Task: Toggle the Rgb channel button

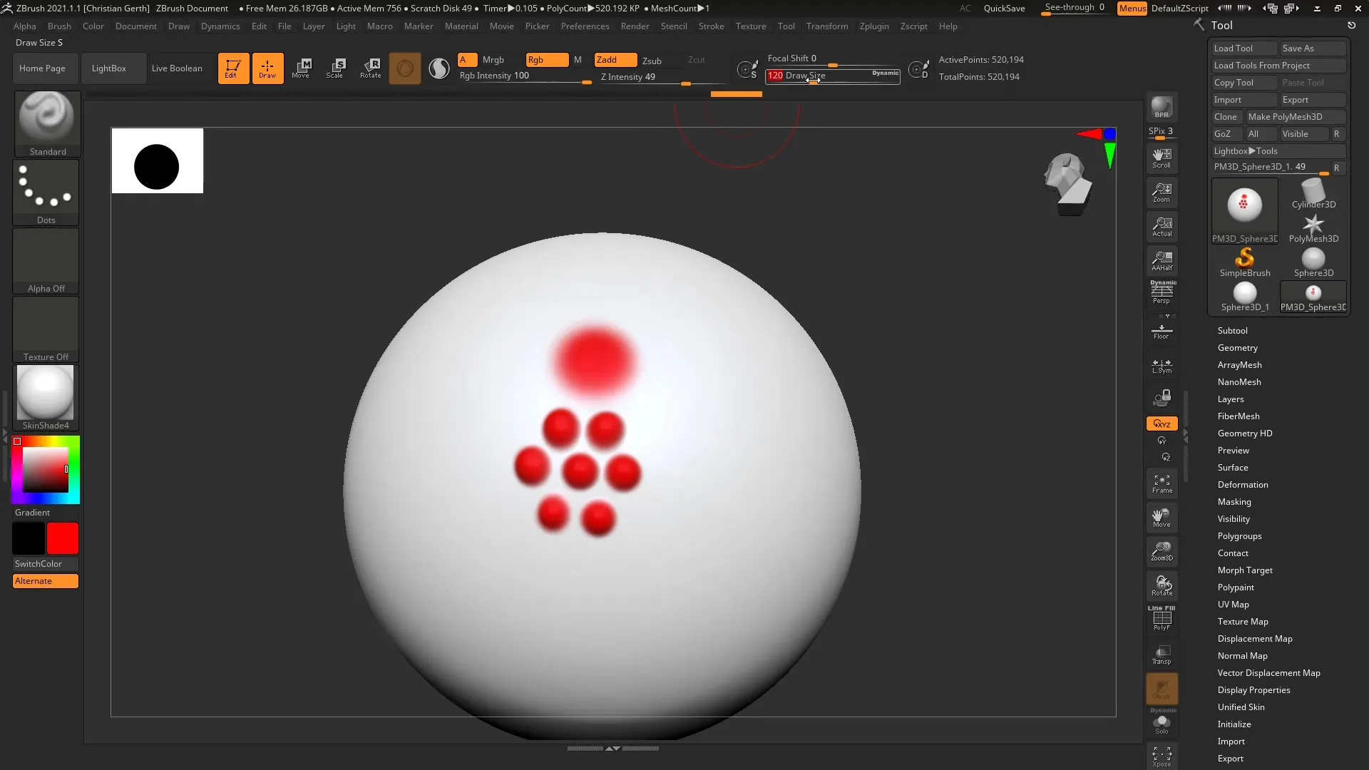Action: 547,60
